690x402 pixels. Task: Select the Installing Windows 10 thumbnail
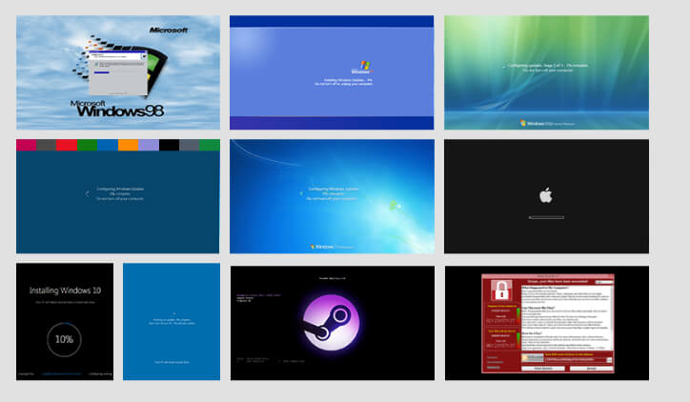coord(64,322)
